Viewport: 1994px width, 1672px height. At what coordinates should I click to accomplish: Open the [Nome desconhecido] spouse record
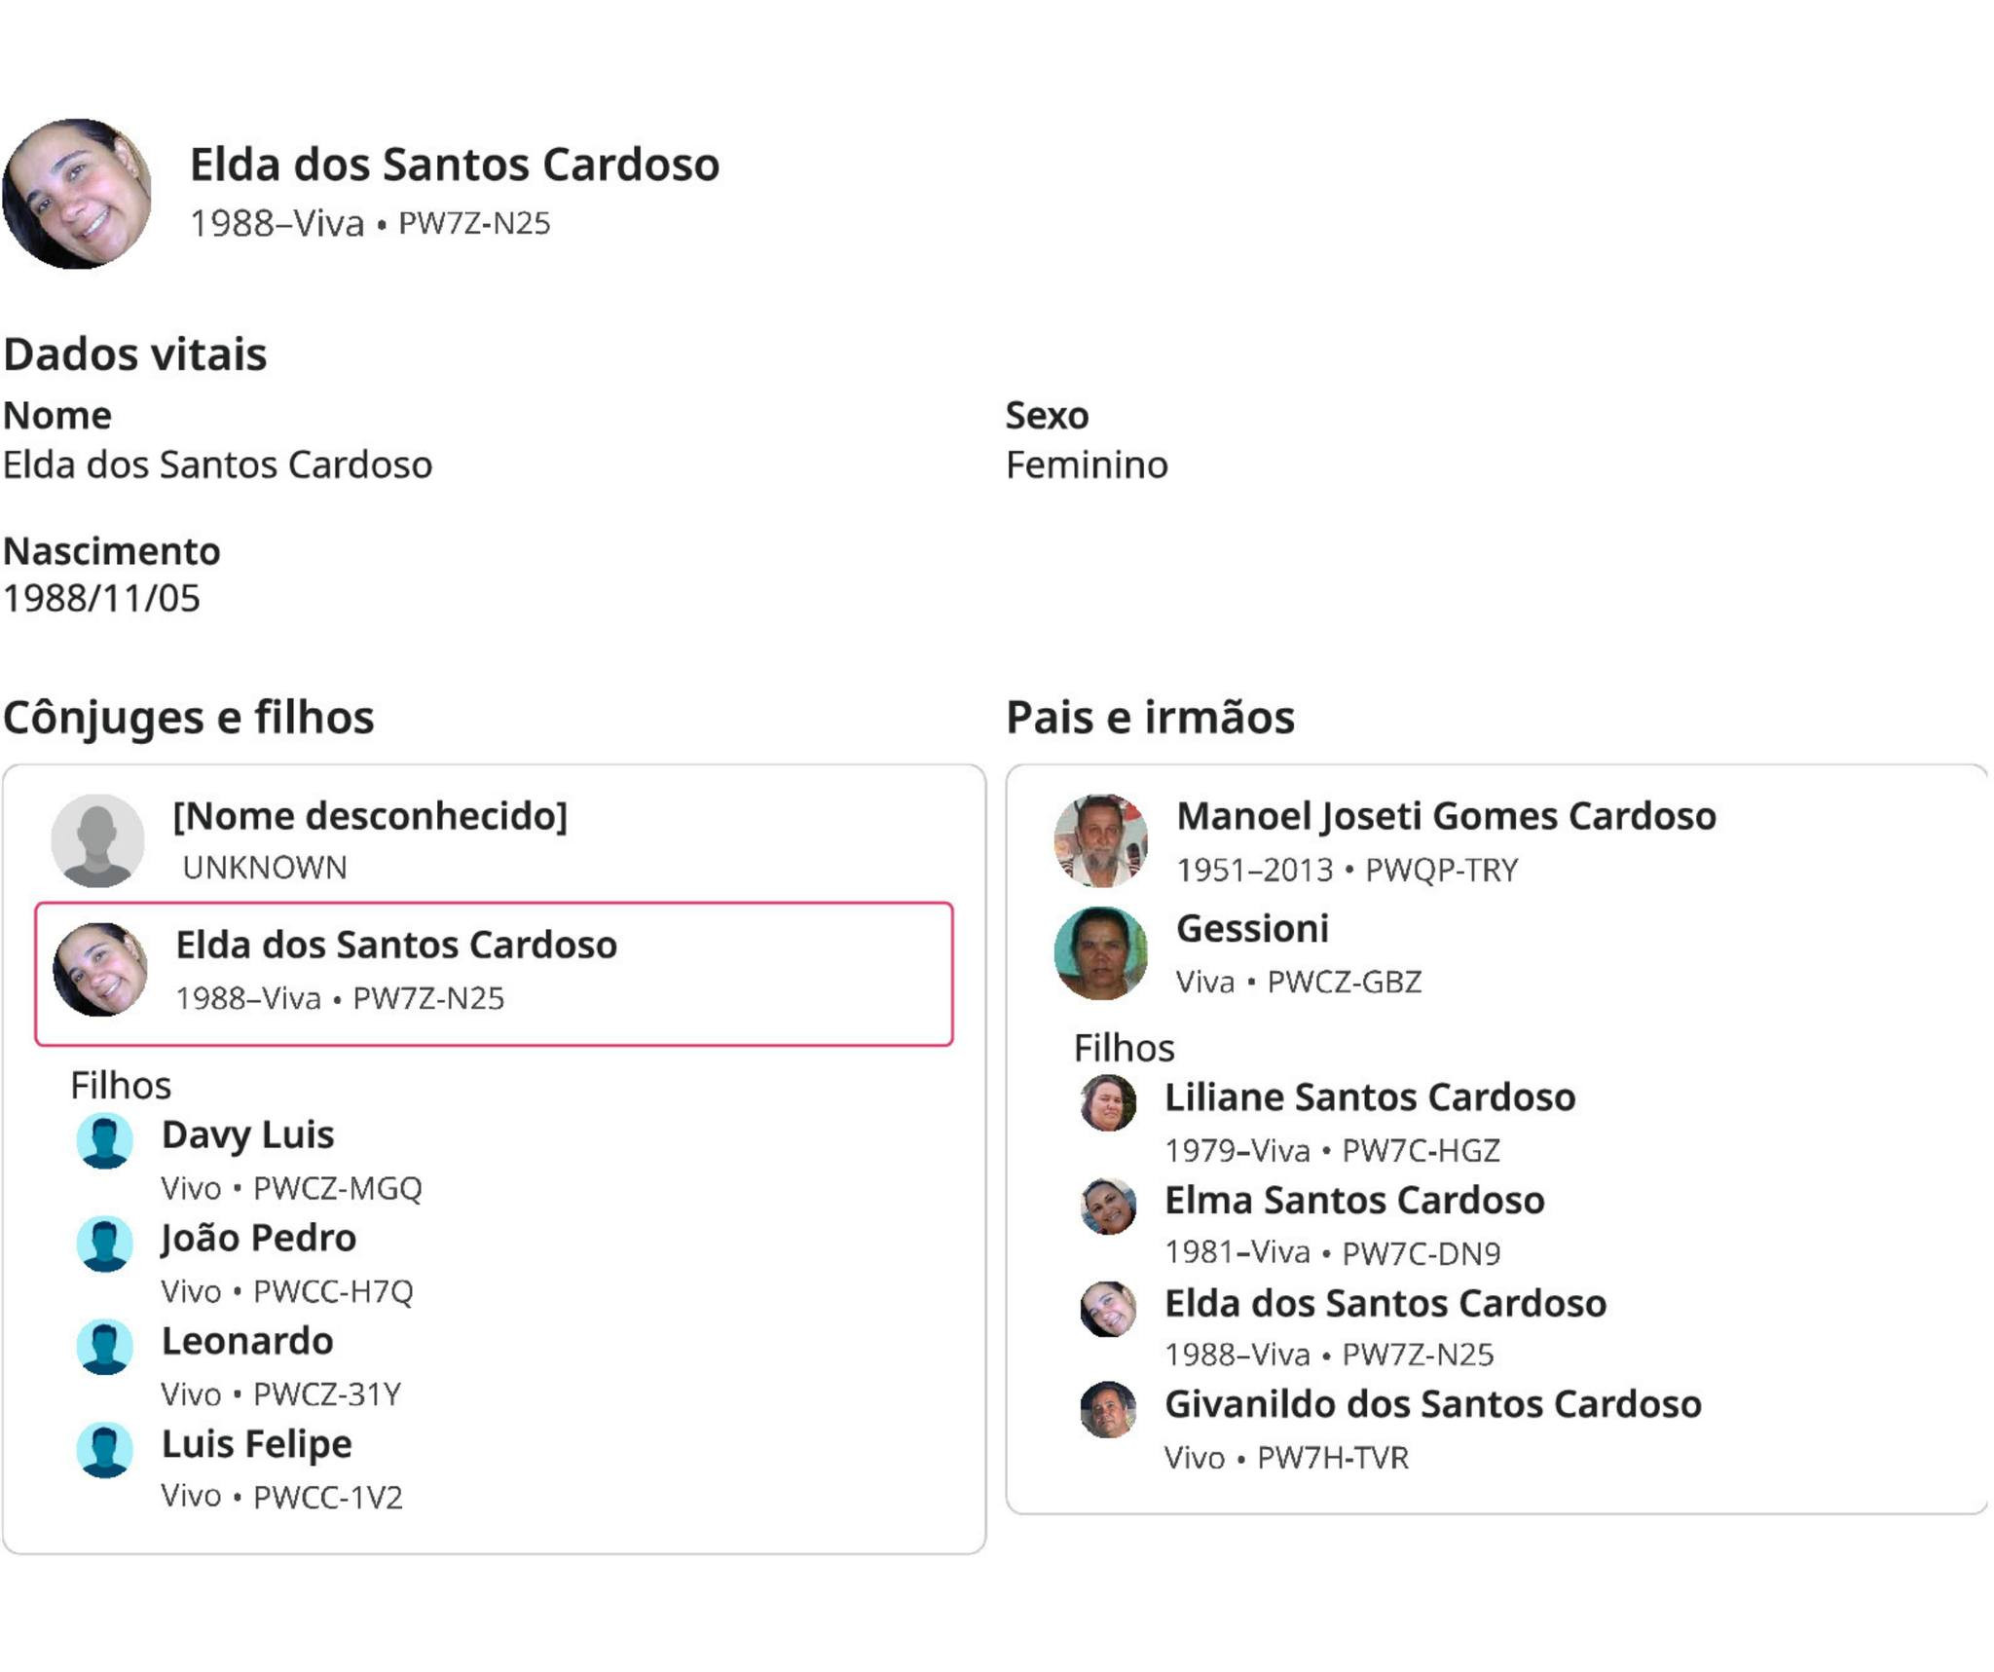pyautogui.click(x=370, y=816)
